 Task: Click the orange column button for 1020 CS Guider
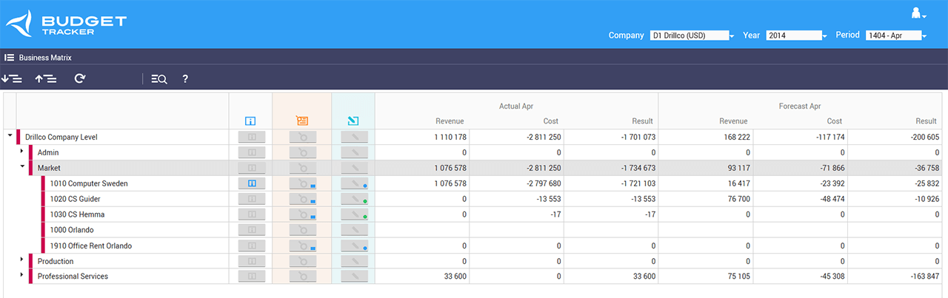(x=303, y=199)
